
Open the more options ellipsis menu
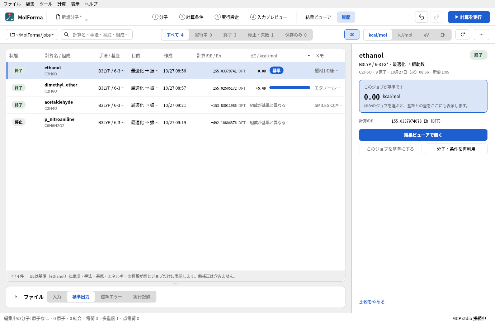coord(481,34)
